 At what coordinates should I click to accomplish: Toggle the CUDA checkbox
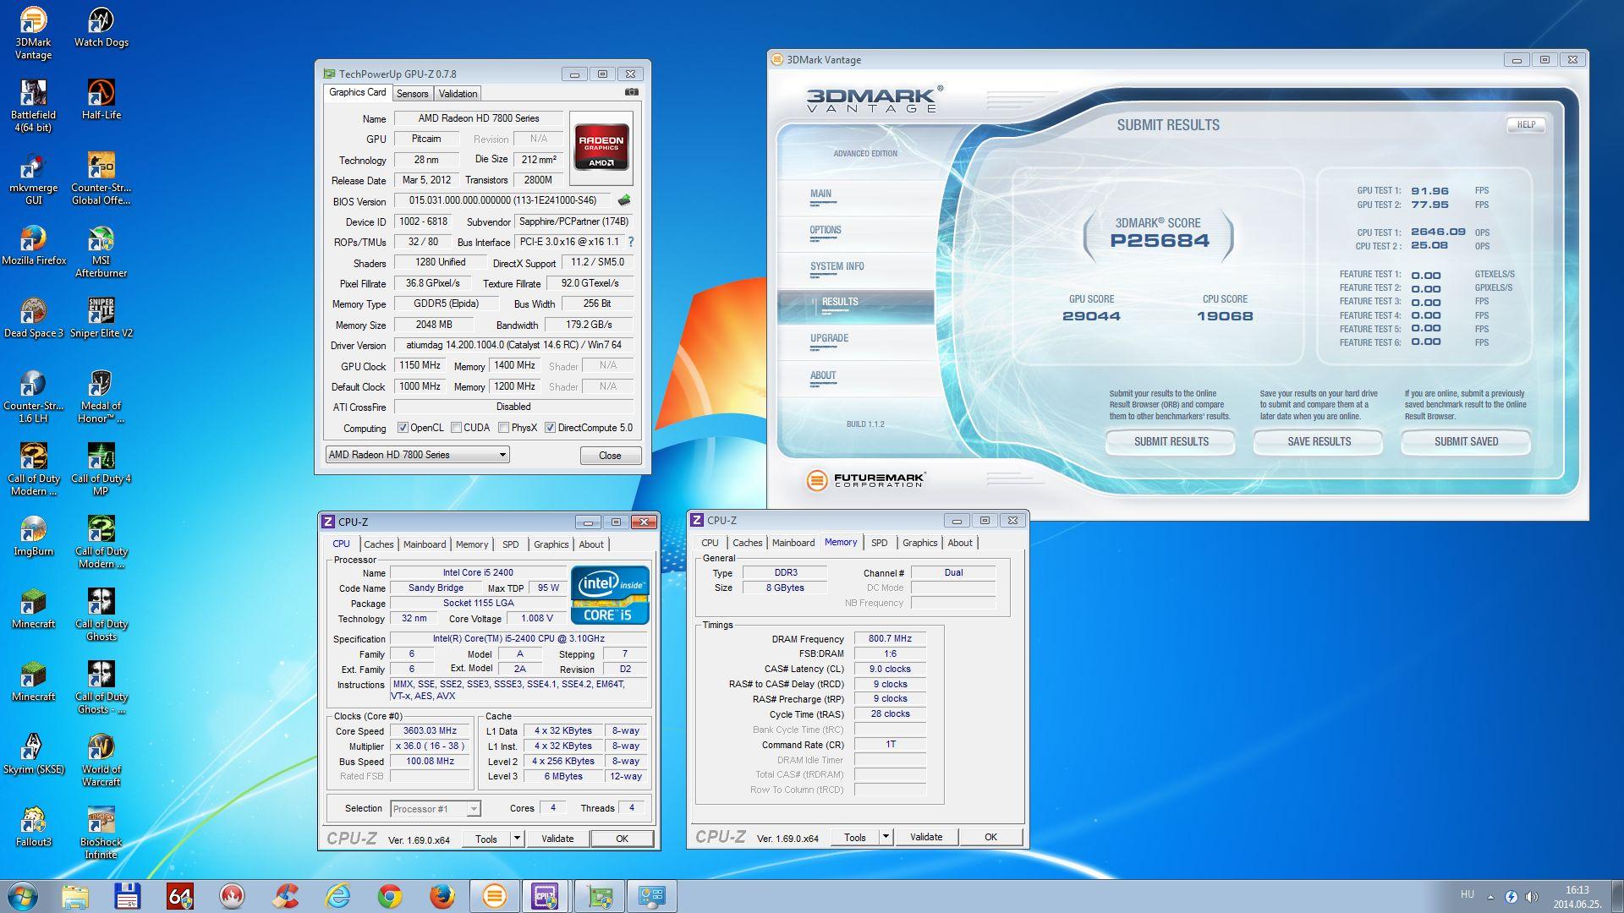[457, 428]
